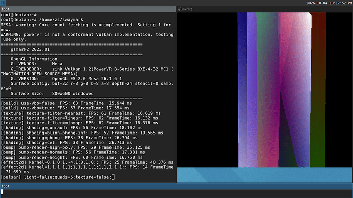This screenshot has width=353, height=198.
Task: Click the 'bump-render=normals' result line
Action: coord(73,152)
